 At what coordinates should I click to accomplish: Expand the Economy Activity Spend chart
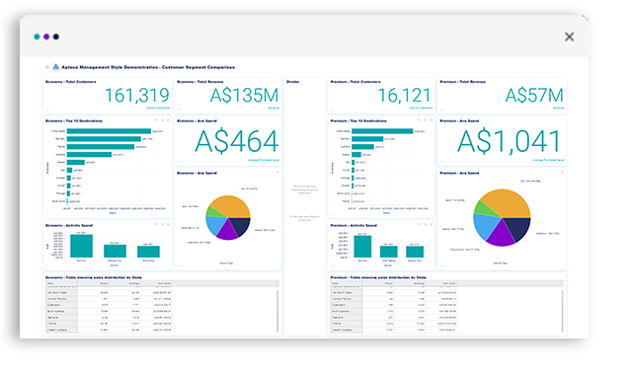pyautogui.click(x=162, y=224)
